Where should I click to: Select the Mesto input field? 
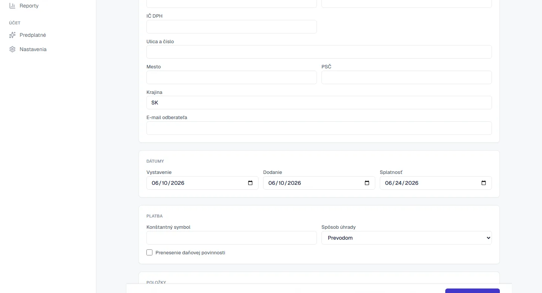231,77
